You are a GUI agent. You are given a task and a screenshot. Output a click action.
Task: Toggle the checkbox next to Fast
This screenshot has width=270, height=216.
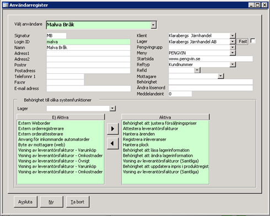[x=253, y=41]
